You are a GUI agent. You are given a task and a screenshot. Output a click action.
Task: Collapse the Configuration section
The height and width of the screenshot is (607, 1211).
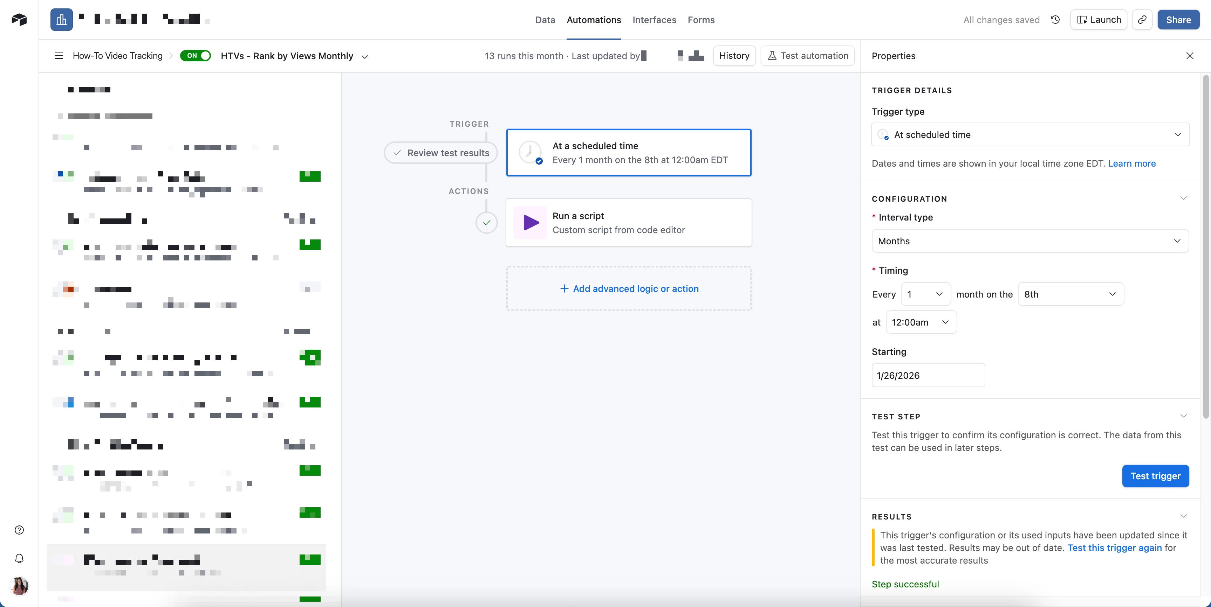(x=1183, y=198)
